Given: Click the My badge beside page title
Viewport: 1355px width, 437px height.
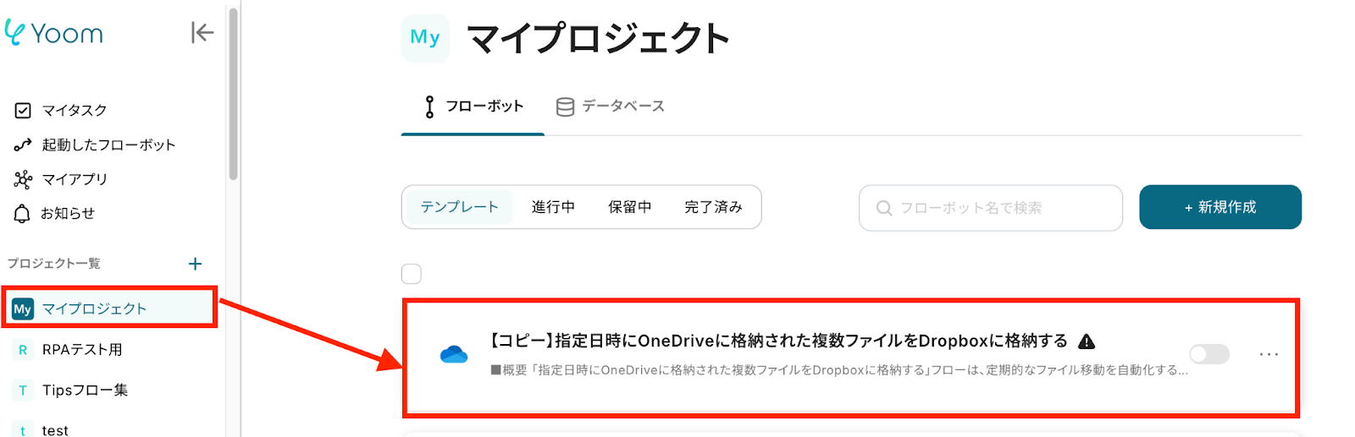Looking at the screenshot, I should click(x=425, y=38).
